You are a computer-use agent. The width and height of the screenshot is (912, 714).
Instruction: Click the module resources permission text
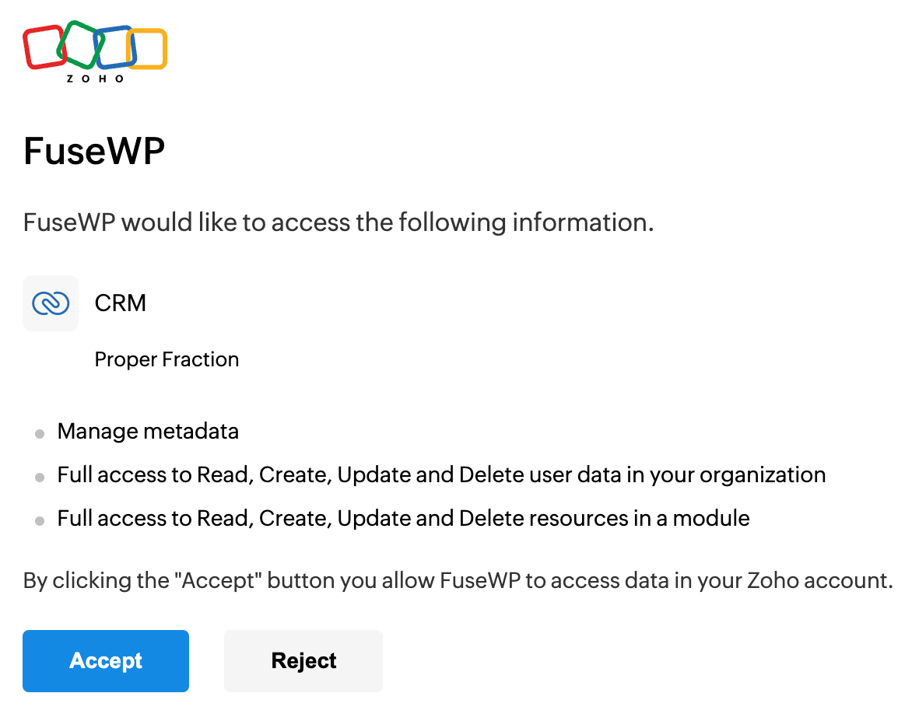point(403,518)
